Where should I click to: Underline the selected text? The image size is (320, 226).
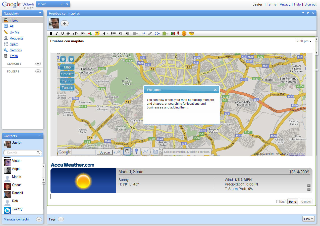point(63,33)
